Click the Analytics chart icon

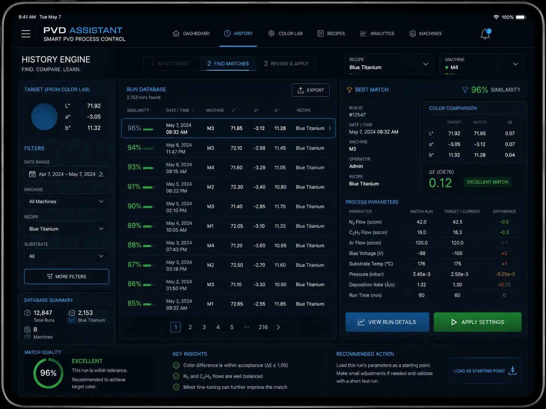click(x=363, y=34)
